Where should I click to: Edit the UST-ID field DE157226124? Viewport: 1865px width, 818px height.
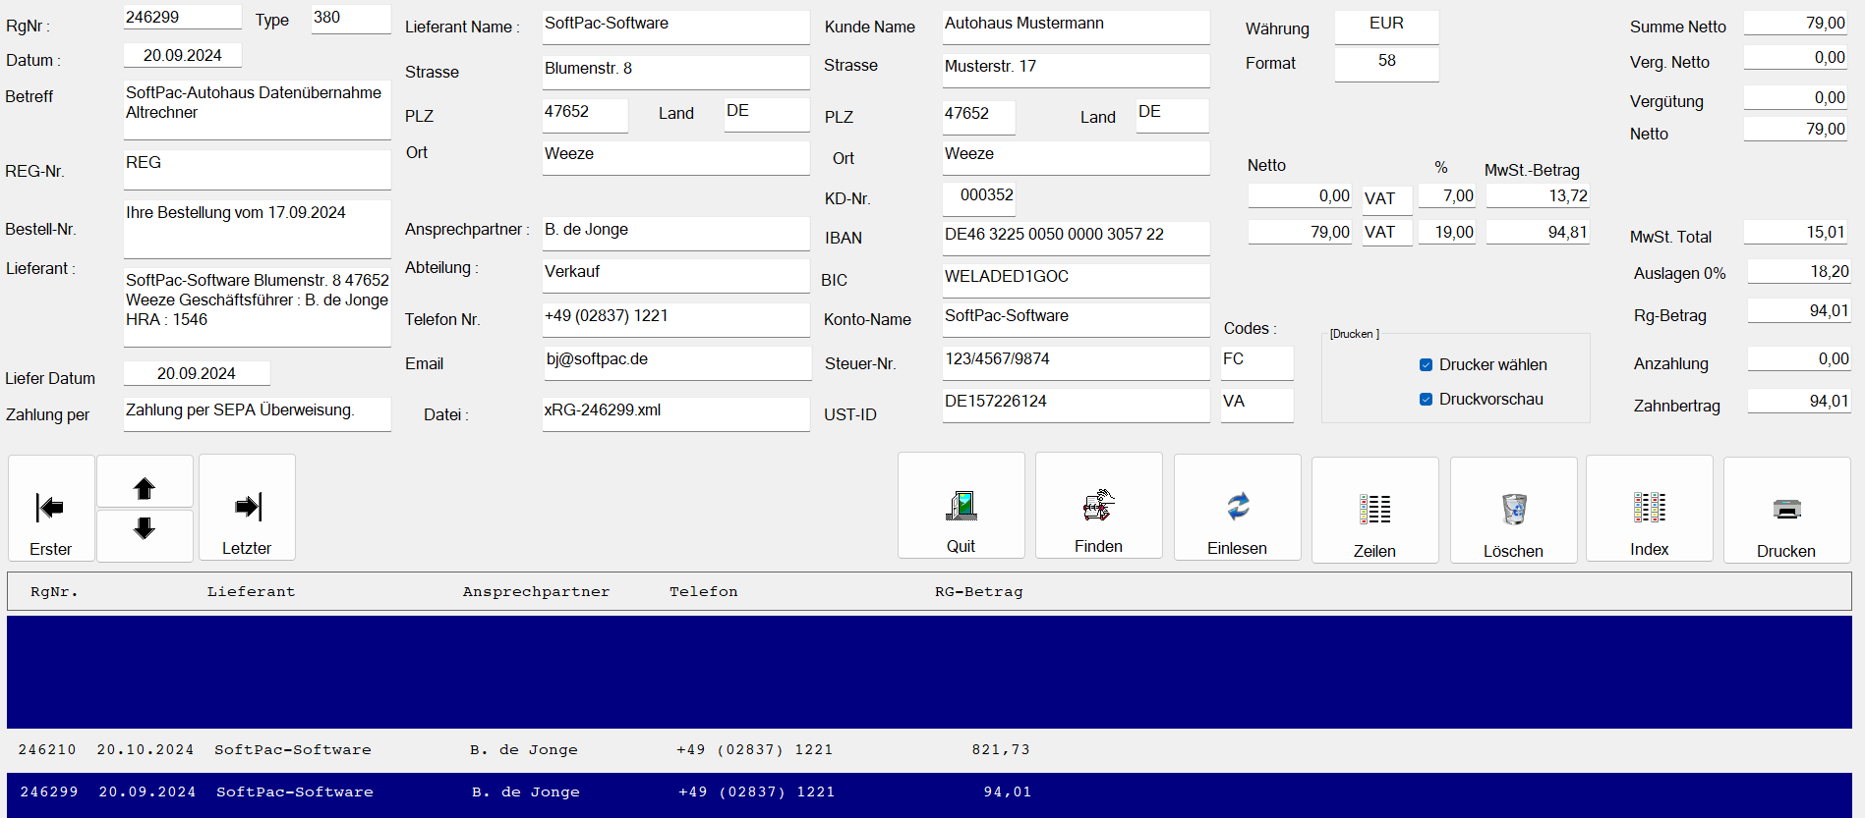[1077, 406]
